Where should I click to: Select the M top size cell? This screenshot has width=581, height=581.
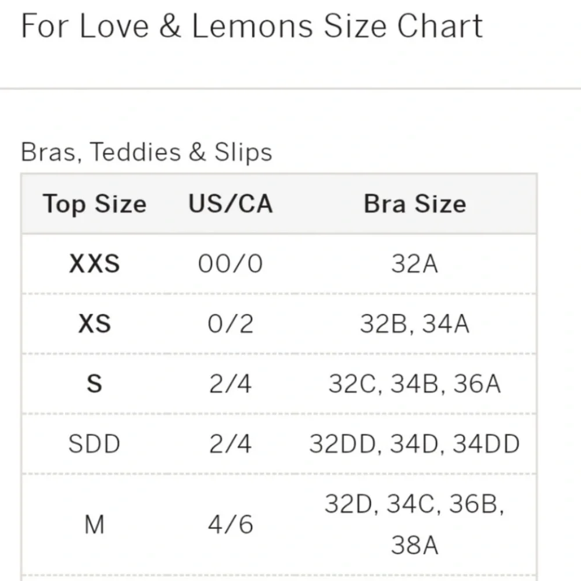coord(95,525)
